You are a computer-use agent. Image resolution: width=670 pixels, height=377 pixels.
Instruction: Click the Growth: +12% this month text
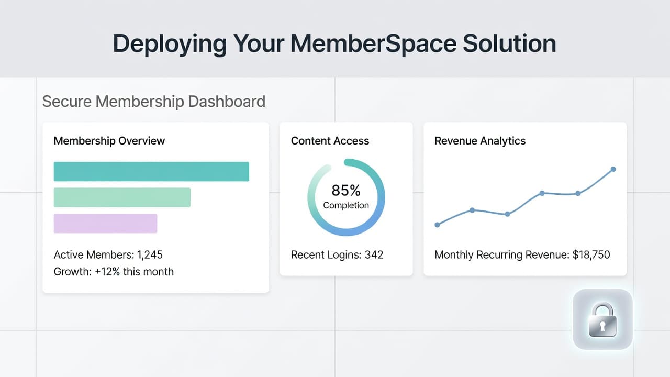114,272
